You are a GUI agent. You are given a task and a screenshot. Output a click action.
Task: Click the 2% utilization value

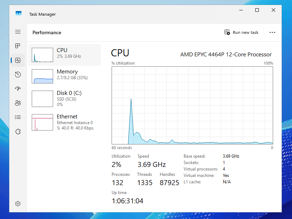point(116,165)
